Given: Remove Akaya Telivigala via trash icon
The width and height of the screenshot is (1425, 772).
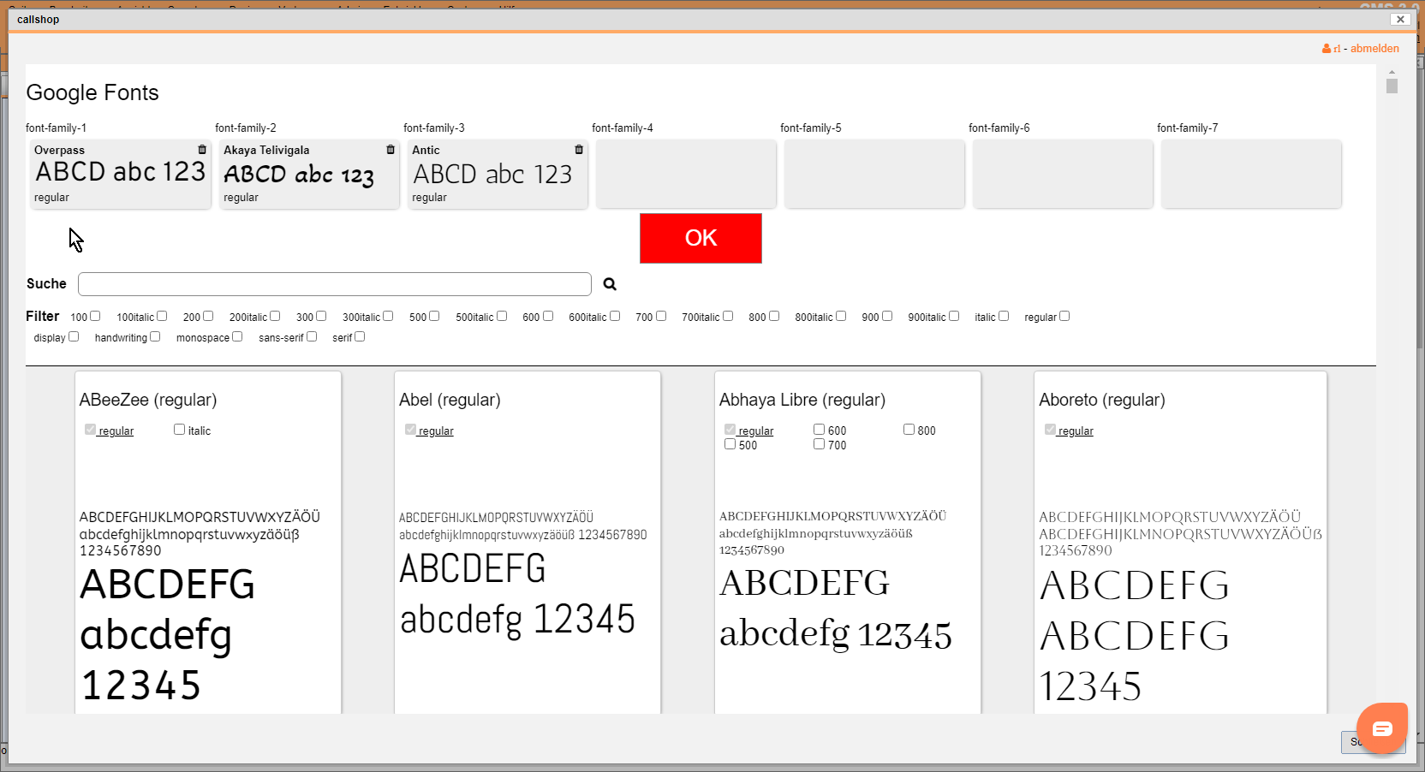Looking at the screenshot, I should [391, 150].
